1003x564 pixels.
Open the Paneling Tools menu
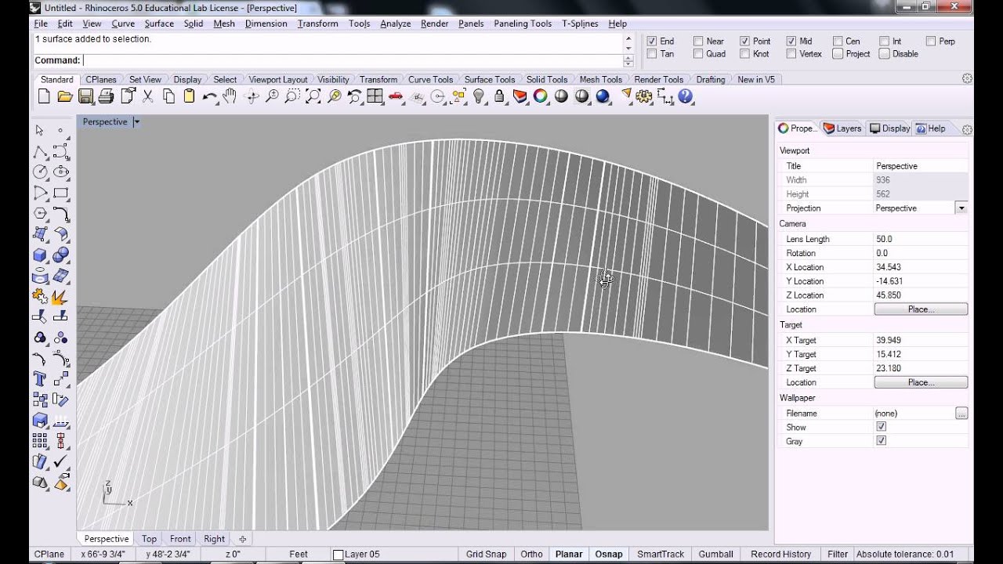click(x=523, y=23)
